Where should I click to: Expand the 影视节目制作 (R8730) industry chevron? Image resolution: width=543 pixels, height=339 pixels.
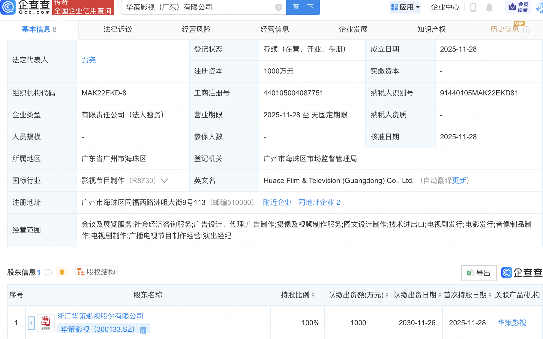click(164, 181)
